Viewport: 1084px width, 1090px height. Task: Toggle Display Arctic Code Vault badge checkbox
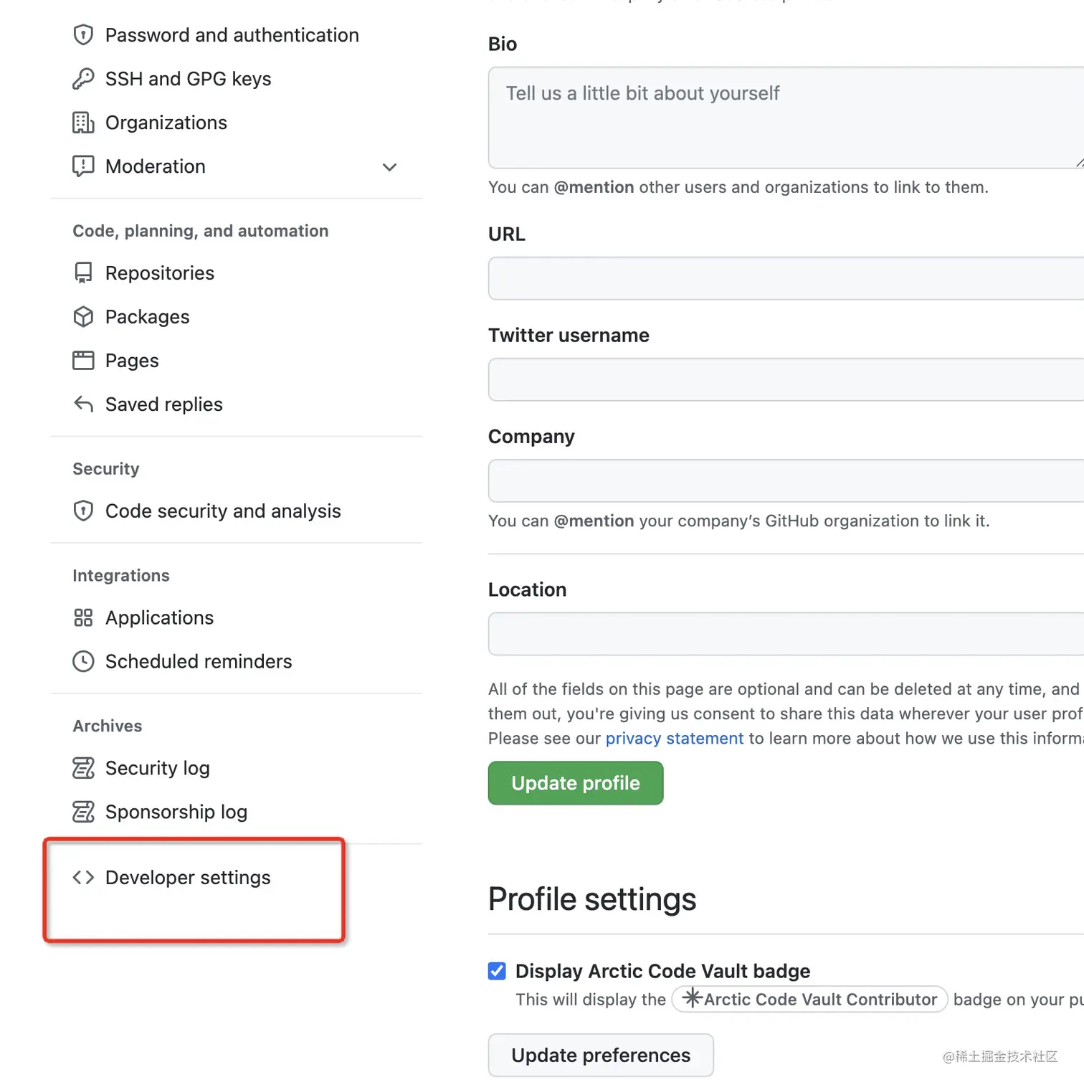[x=497, y=971]
